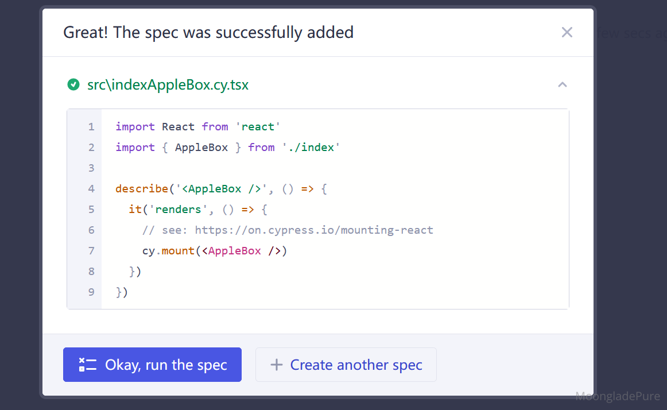
Task: Click the './index' import path string
Action: point(311,148)
